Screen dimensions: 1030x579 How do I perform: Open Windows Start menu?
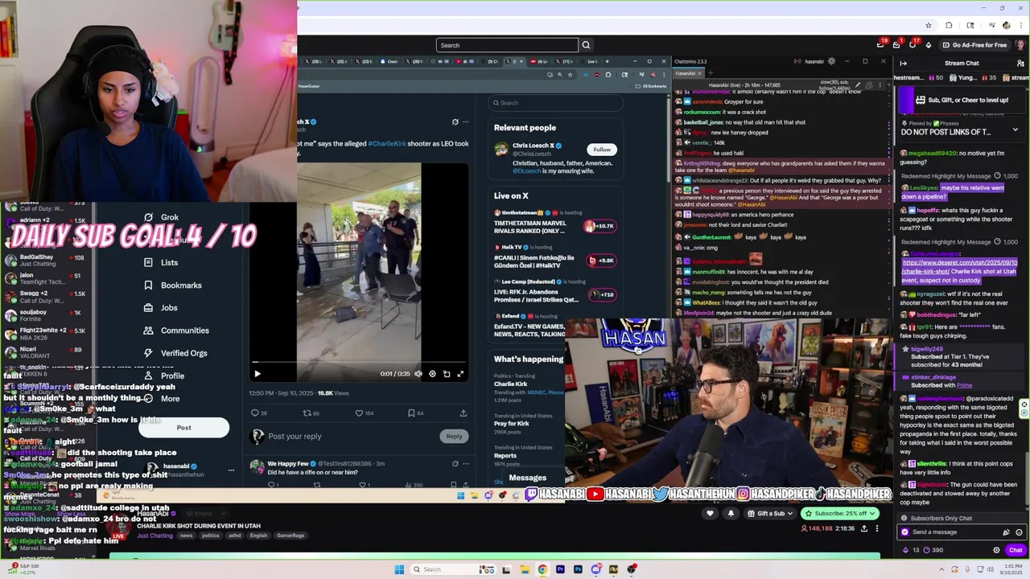point(399,569)
